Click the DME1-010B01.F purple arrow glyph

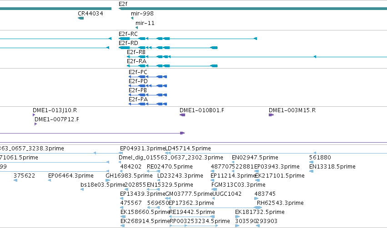(x=182, y=115)
